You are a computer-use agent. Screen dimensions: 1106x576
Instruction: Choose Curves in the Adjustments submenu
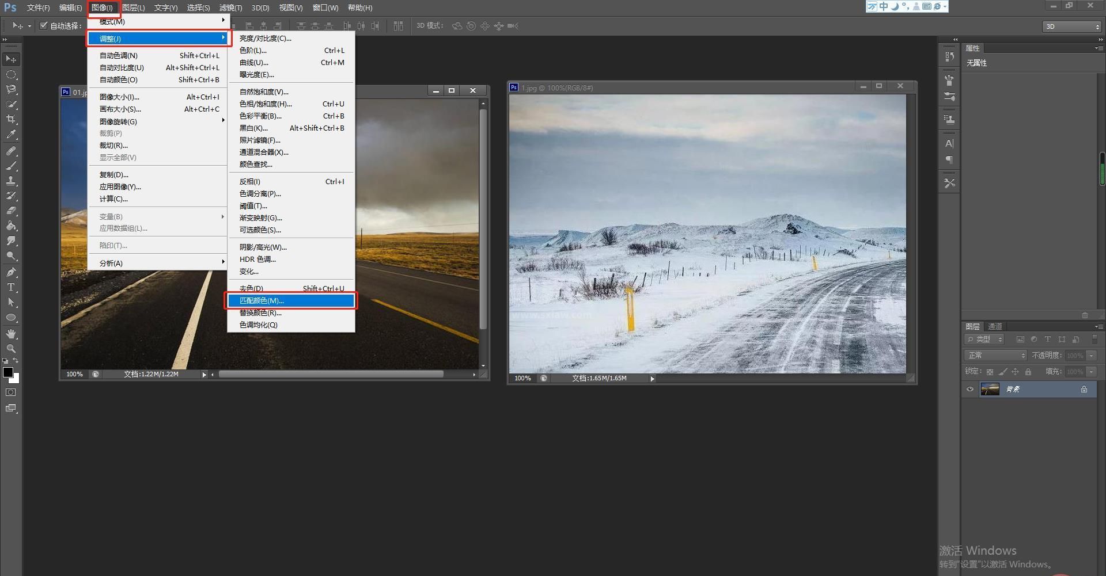click(x=291, y=62)
